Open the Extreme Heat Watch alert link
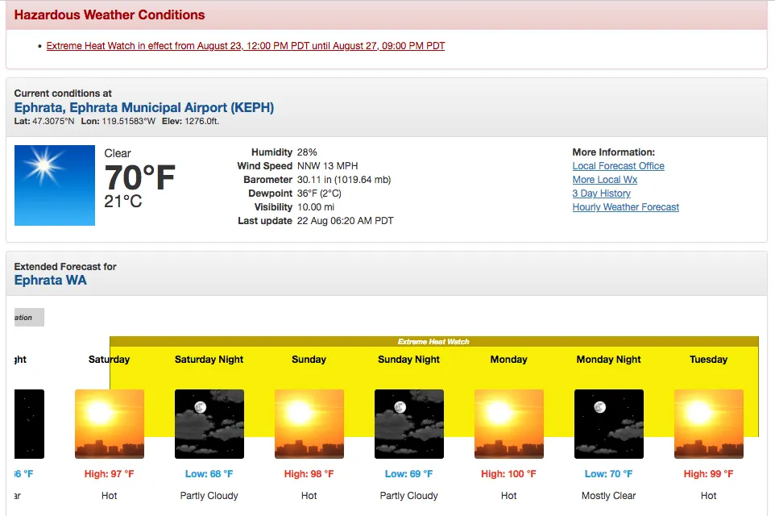The width and height of the screenshot is (775, 516). tap(246, 46)
